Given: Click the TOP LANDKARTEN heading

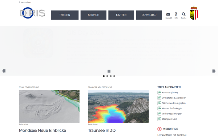Looking at the screenshot, I should pyautogui.click(x=169, y=87).
